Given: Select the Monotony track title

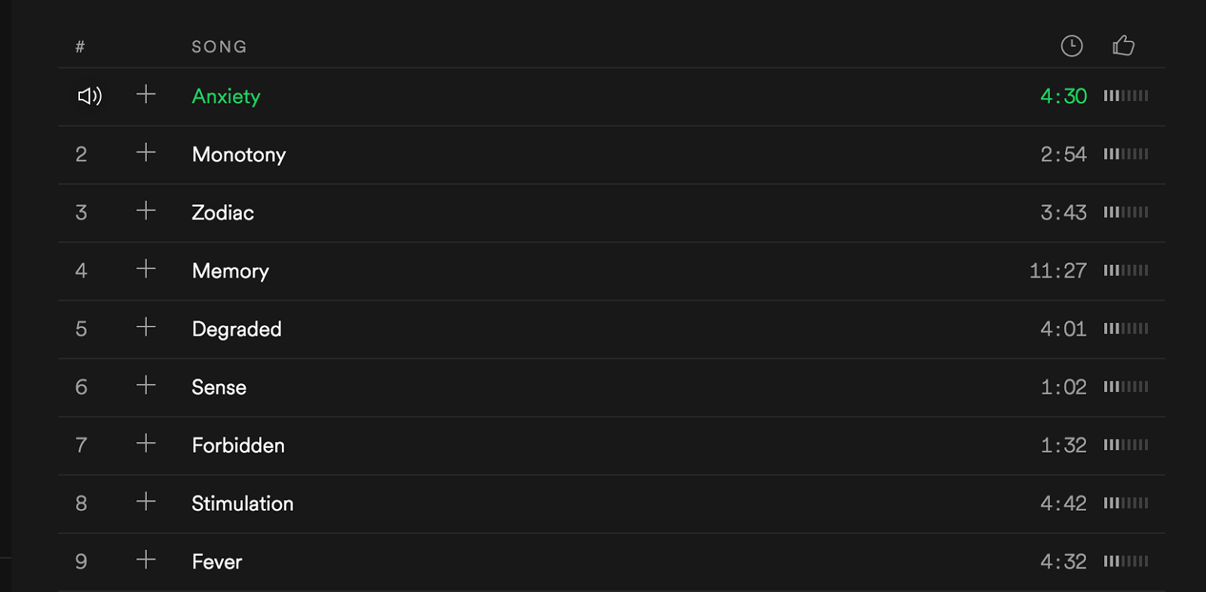Looking at the screenshot, I should [239, 155].
